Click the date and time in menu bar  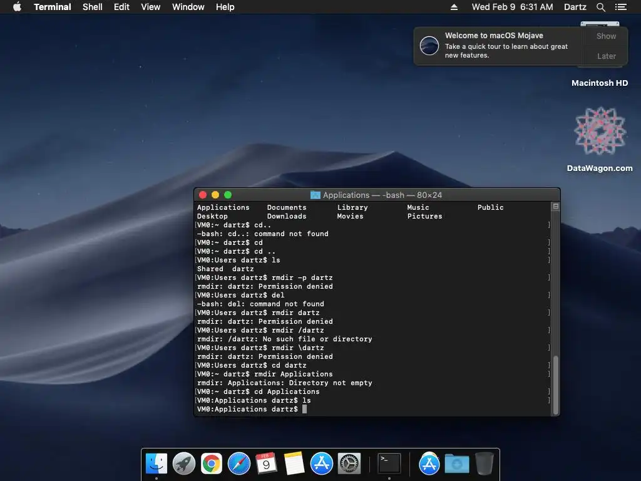pyautogui.click(x=512, y=7)
